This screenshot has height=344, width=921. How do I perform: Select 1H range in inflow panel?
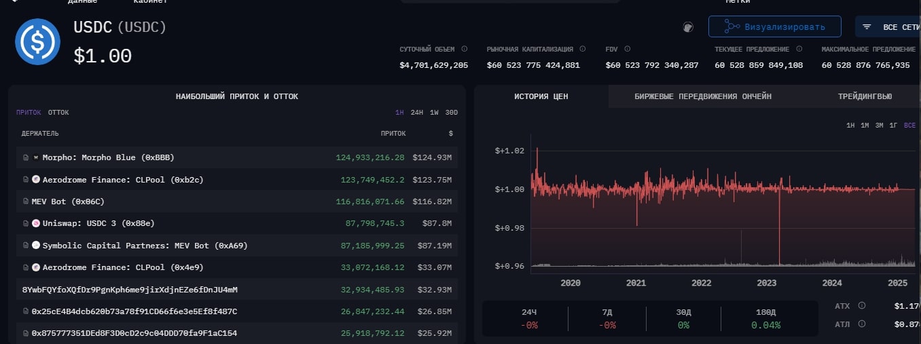click(x=400, y=113)
